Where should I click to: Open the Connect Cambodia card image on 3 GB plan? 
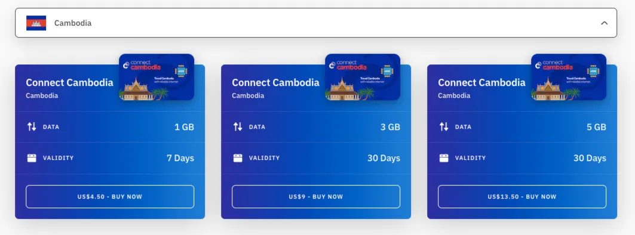363,77
